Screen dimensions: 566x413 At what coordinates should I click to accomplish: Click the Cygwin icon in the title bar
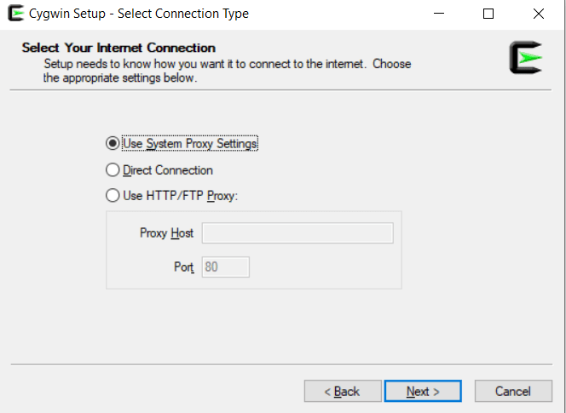pos(15,14)
